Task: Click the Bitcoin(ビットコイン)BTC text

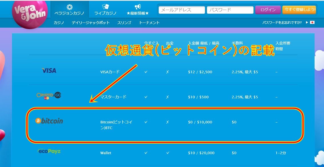Action: pyautogui.click(x=116, y=125)
